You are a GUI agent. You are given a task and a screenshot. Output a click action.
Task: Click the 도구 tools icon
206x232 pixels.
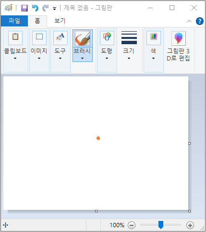coord(61,38)
